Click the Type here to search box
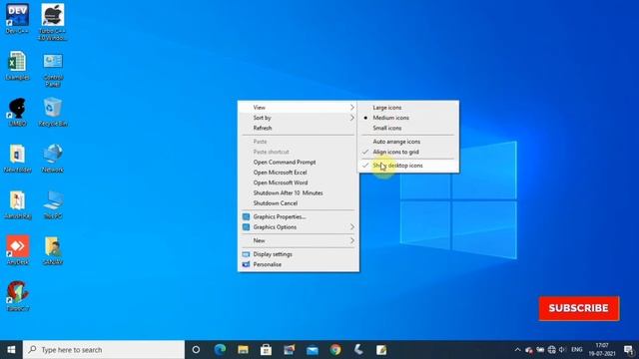This screenshot has width=639, height=359. pos(104,350)
